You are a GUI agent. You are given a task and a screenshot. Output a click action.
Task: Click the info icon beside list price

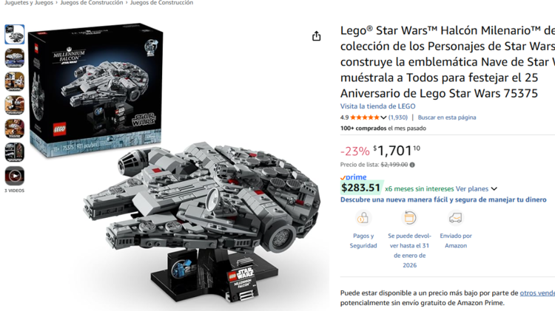tap(412, 165)
